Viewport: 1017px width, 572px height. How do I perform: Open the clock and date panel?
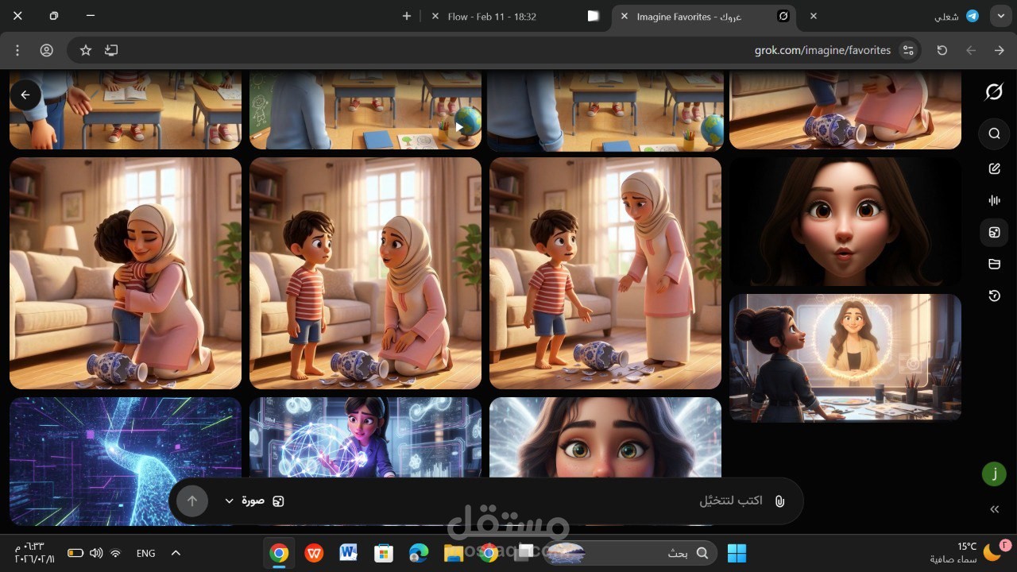click(35, 553)
